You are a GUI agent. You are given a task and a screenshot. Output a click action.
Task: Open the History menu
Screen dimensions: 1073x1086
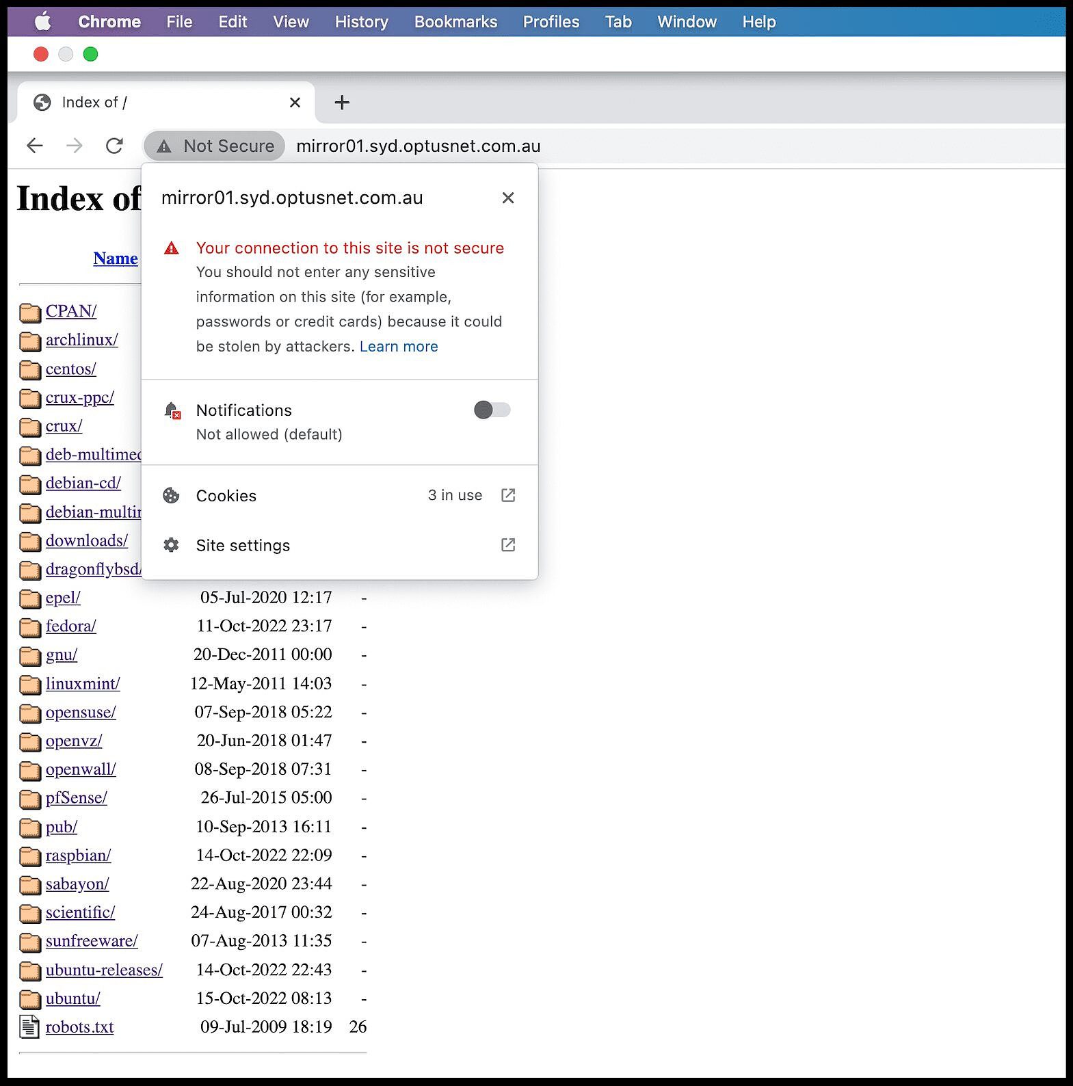click(361, 22)
